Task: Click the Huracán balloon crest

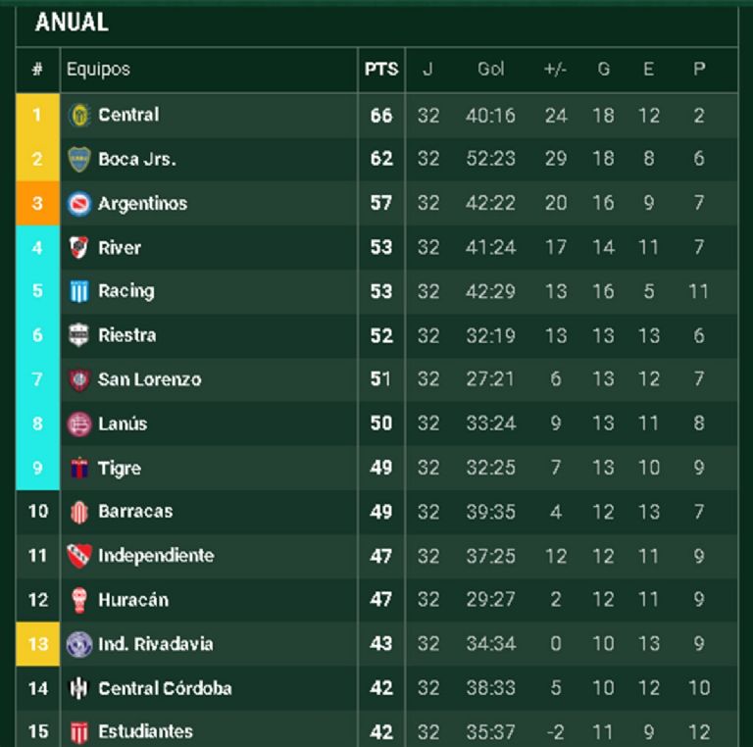Action: (78, 600)
